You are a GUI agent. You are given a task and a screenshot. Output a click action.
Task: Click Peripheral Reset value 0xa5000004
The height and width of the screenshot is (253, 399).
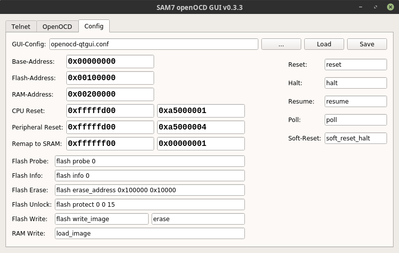pyautogui.click(x=201, y=127)
